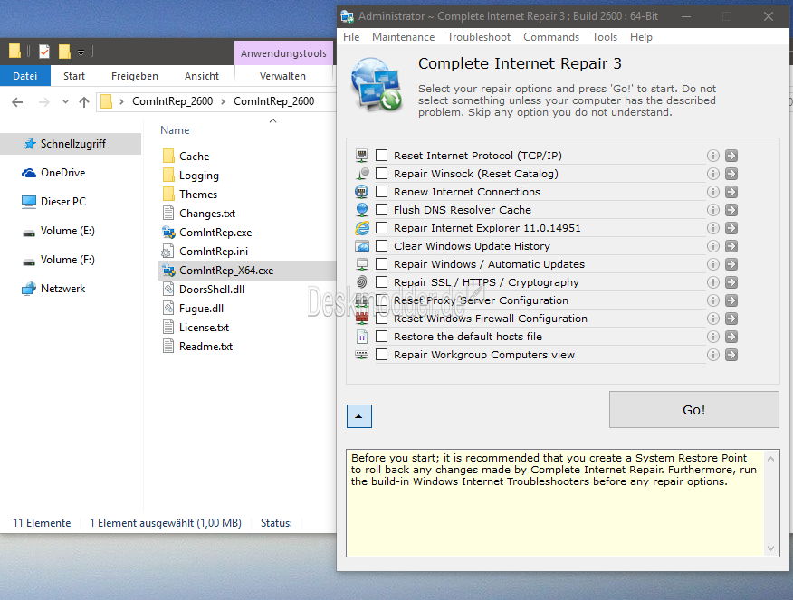793x600 pixels.
Task: Click the Datei button in Explorer
Action: click(24, 76)
